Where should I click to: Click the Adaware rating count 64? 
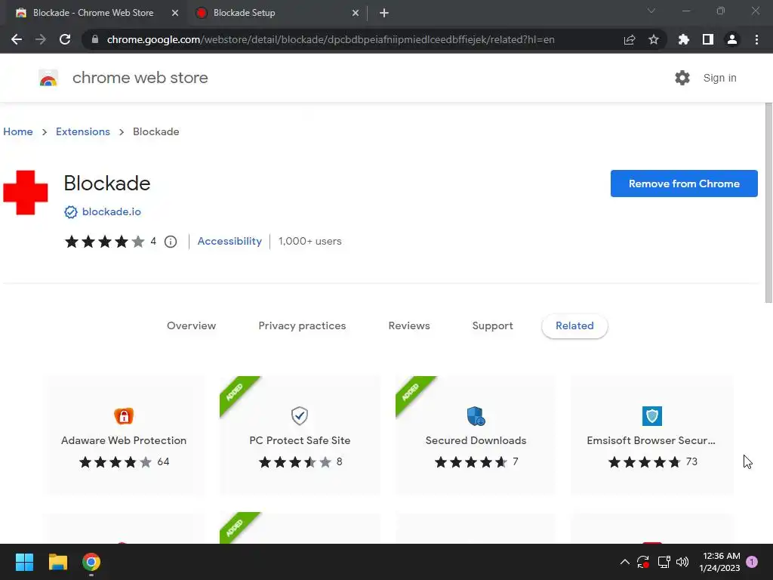click(163, 461)
